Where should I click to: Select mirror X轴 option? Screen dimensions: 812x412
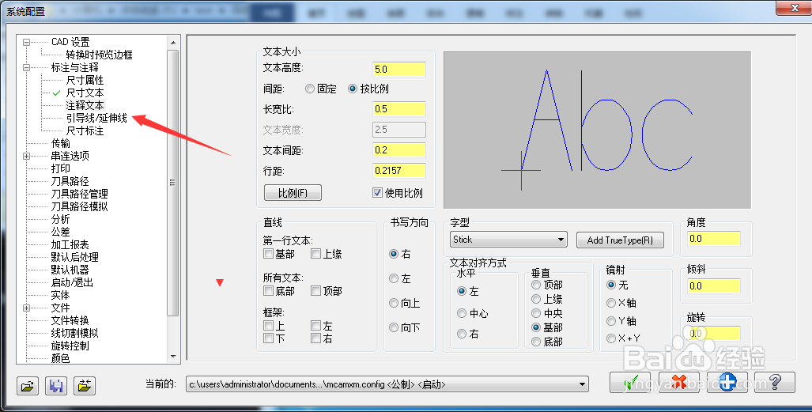[x=611, y=303]
